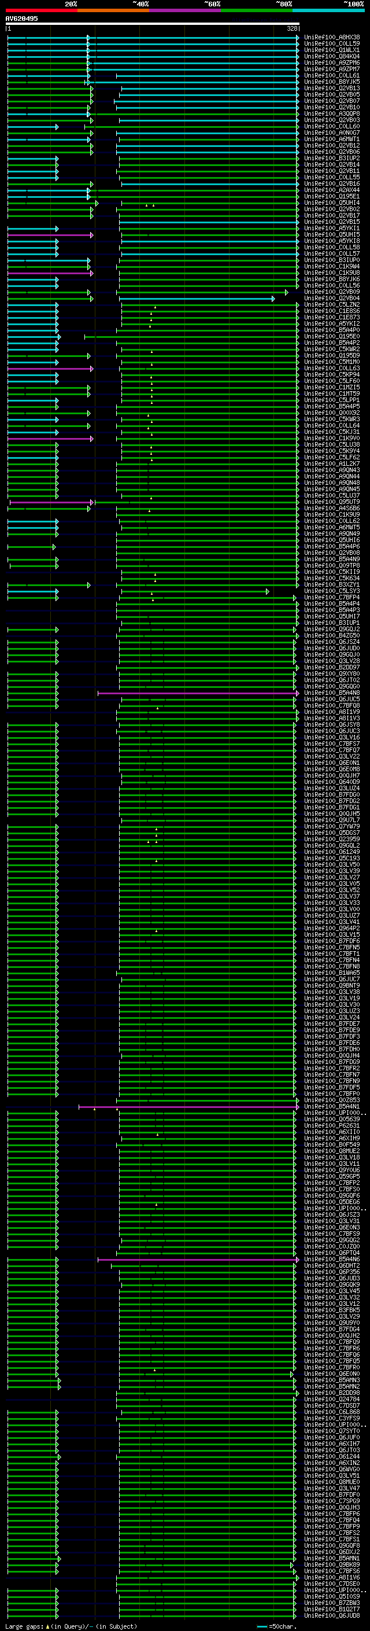Click the Large gaps legend text
This screenshot has width=370, height=1631.
(71, 1626)
